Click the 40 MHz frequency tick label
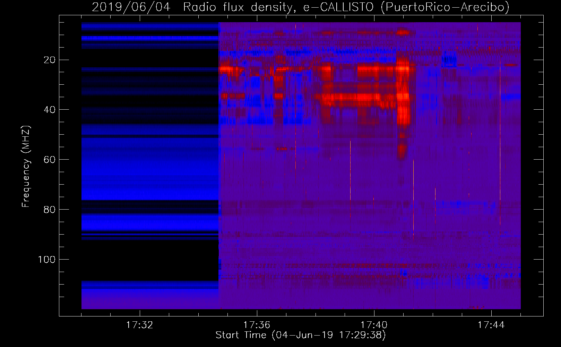Viewport: 561px width, 347px height. tap(50, 110)
